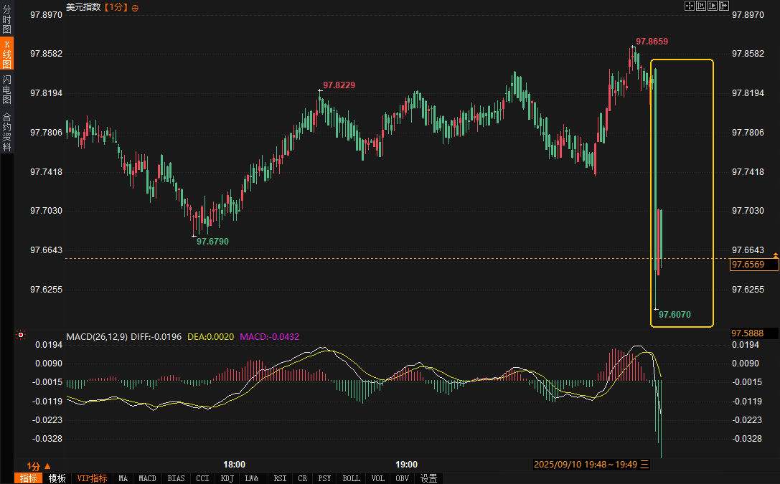Image resolution: width=780 pixels, height=484 pixels.
Task: Click the chart export arrow icon
Action: pyautogui.click(x=724, y=6)
